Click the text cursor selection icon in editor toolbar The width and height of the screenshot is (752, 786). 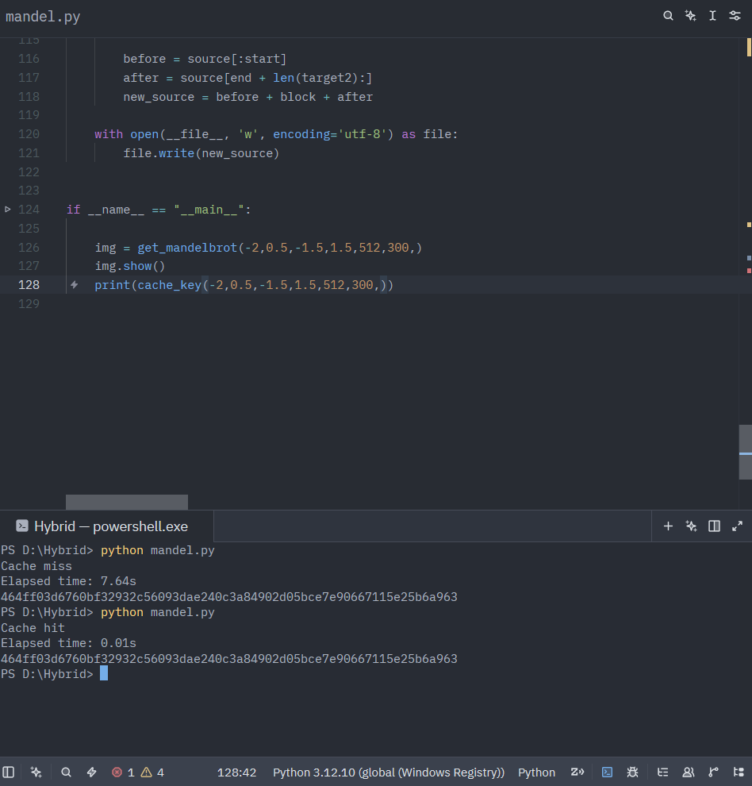coord(712,16)
